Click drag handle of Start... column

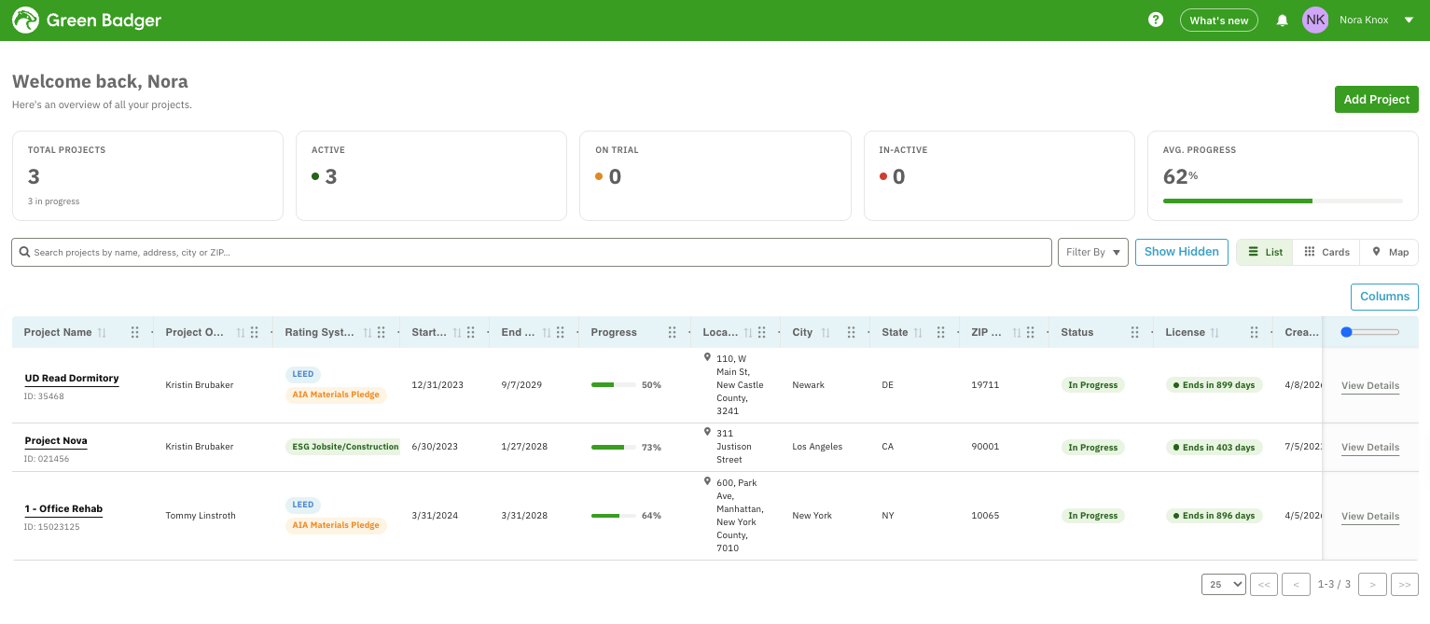coord(471,332)
